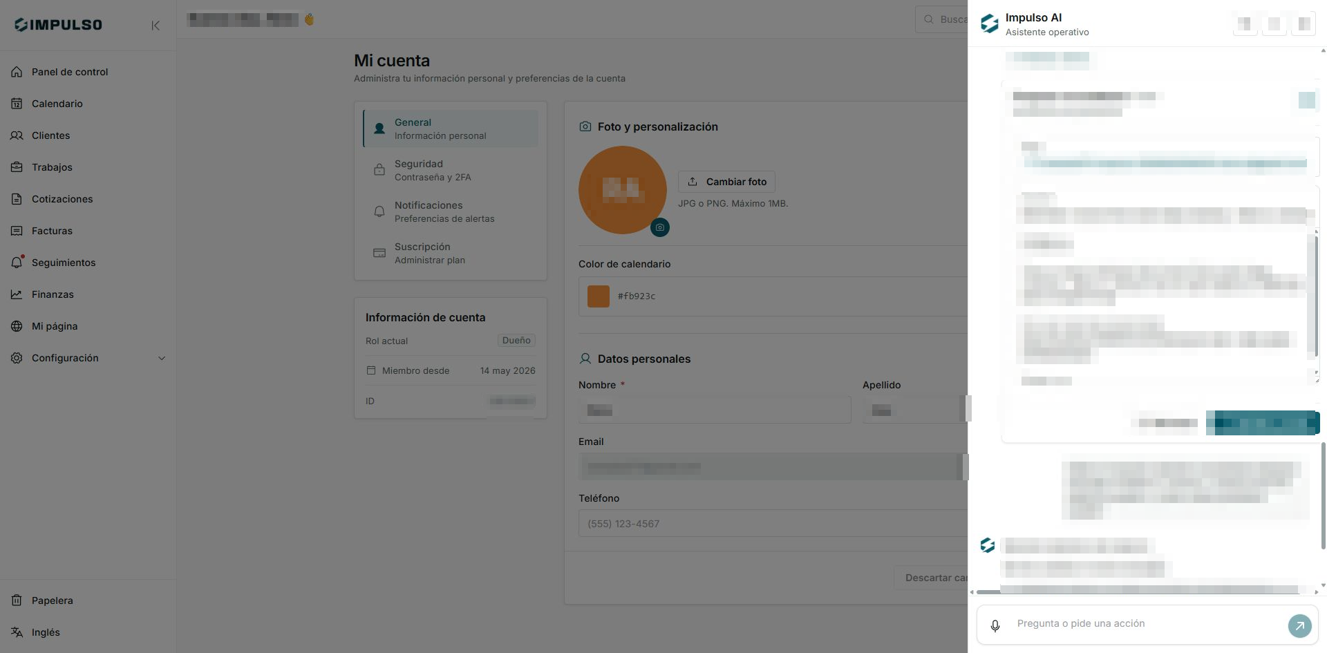The image size is (1327, 653).
Task: Click the #fb923c color value field
Action: [637, 296]
